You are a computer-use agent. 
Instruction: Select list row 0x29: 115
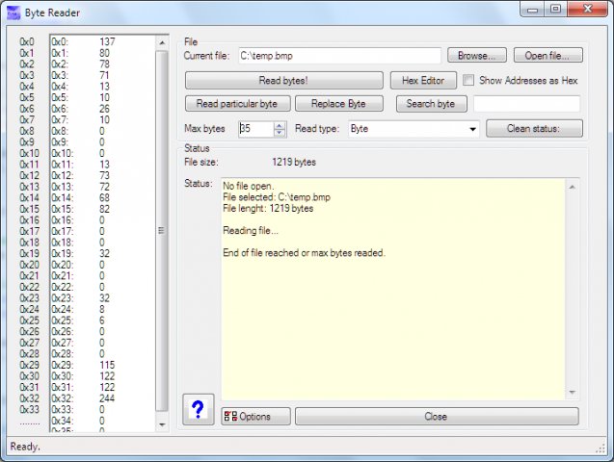click(103, 365)
